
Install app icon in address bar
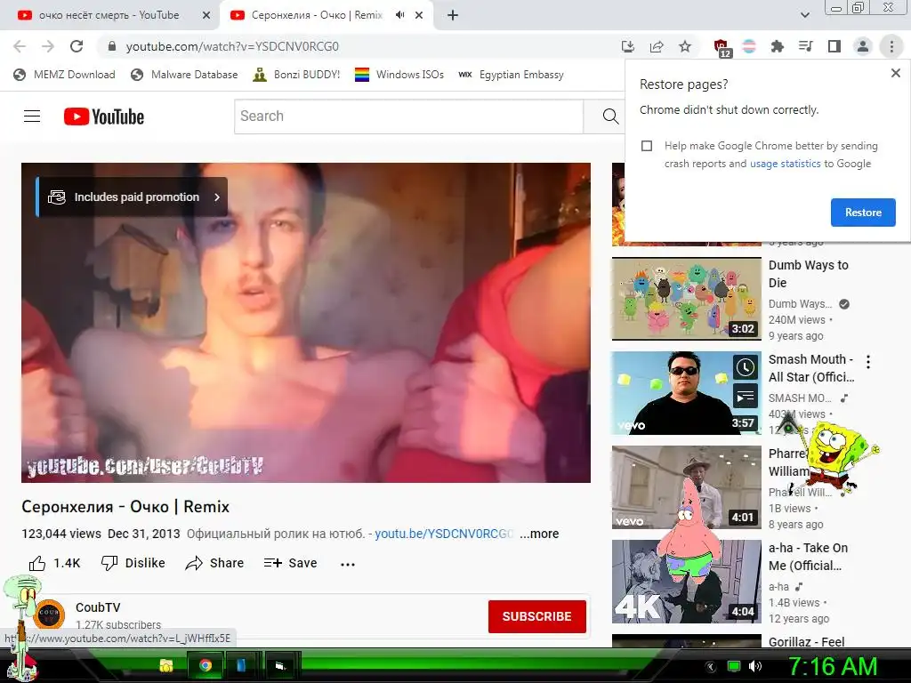[x=627, y=46]
